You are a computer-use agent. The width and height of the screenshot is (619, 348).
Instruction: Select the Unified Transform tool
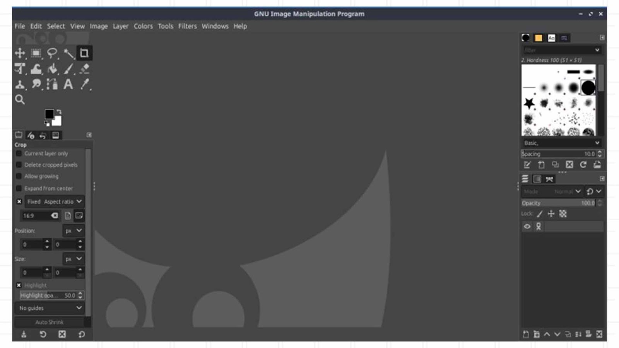tap(20, 69)
